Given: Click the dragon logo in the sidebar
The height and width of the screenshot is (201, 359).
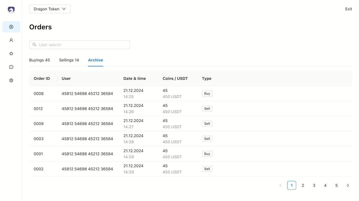Looking at the screenshot, I should tap(11, 10).
